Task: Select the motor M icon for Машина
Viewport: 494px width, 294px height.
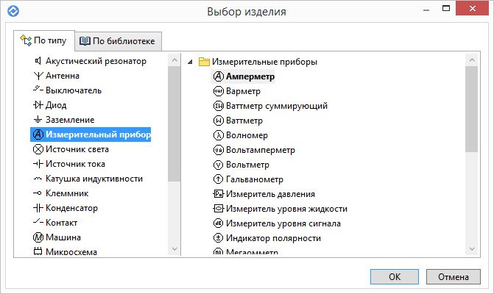Action: coord(38,237)
